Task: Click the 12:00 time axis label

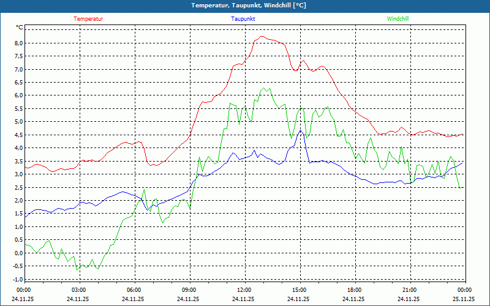Action: pos(244,290)
